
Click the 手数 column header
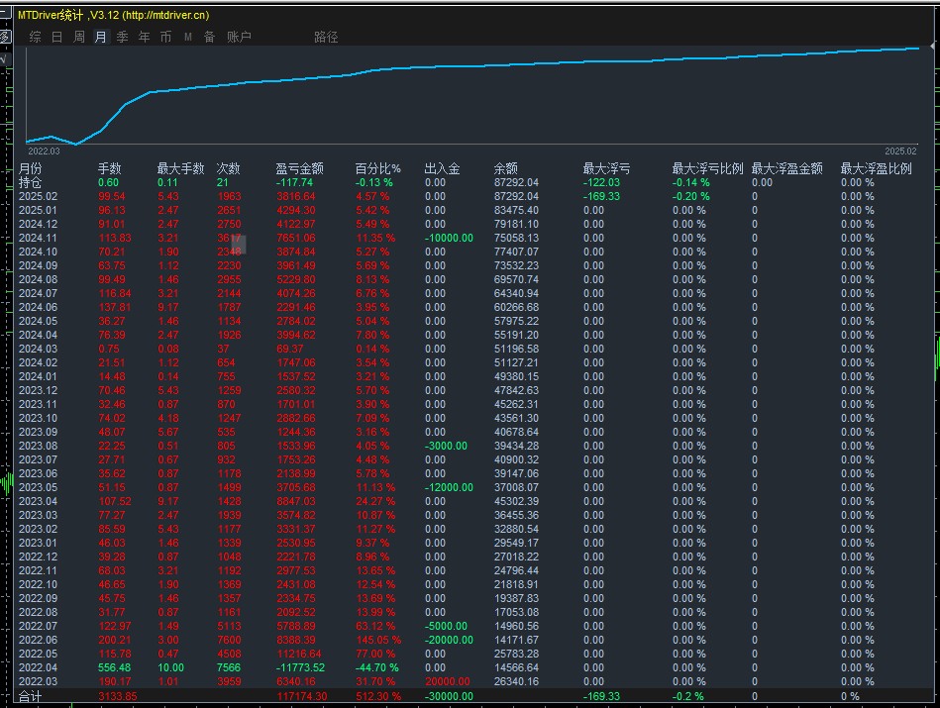tap(109, 168)
